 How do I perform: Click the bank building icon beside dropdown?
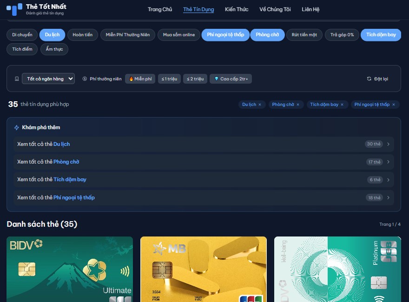17,79
